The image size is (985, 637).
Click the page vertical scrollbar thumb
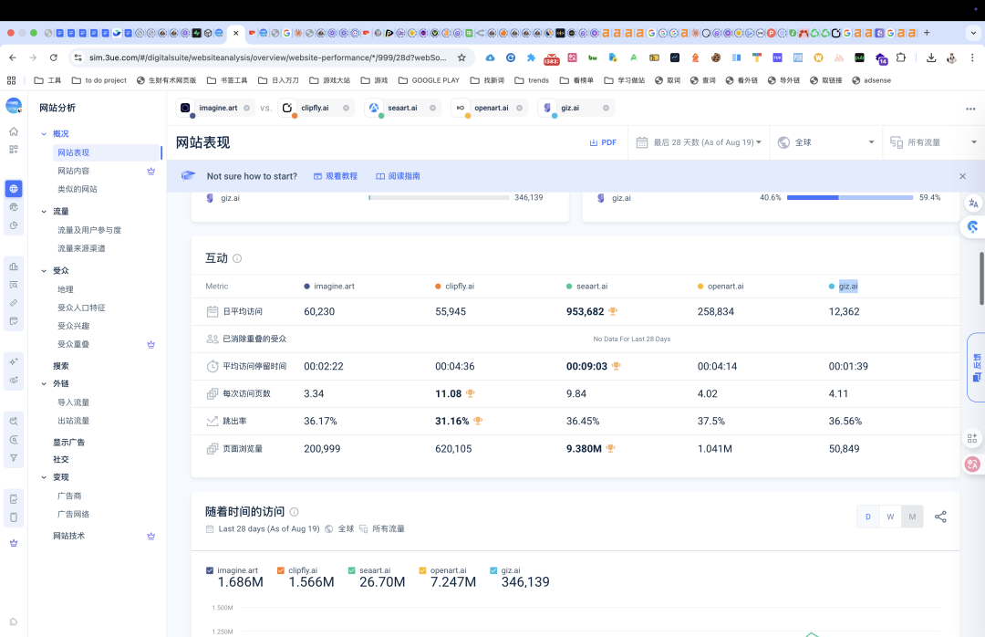[981, 278]
